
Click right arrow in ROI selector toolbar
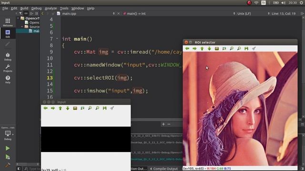point(194,48)
